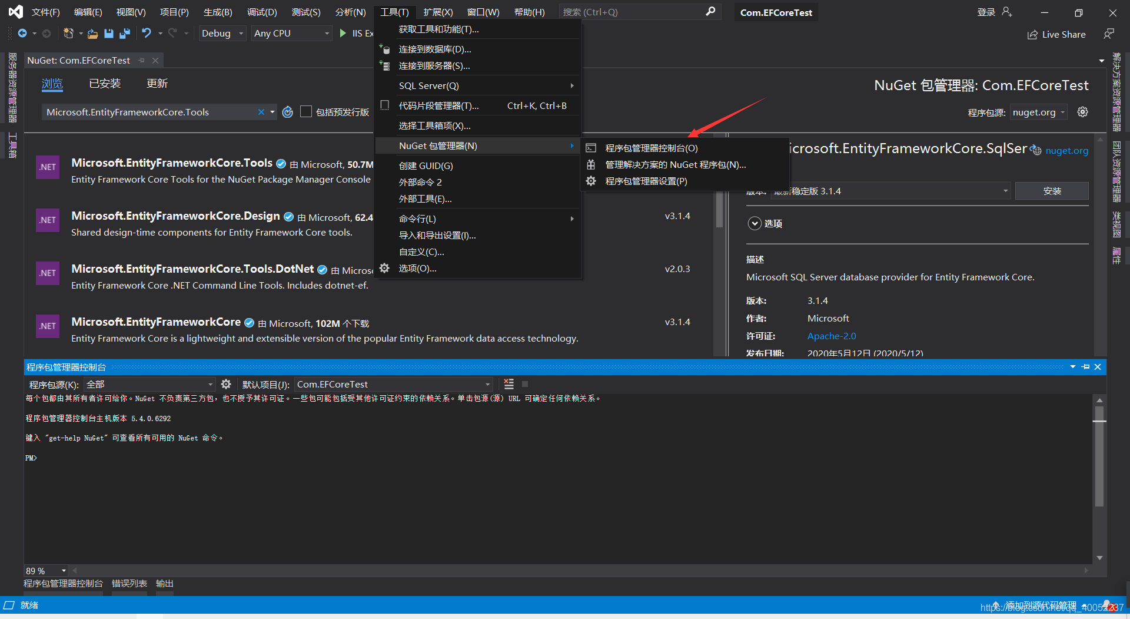Click the open file folder icon
The image size is (1130, 619).
click(92, 34)
